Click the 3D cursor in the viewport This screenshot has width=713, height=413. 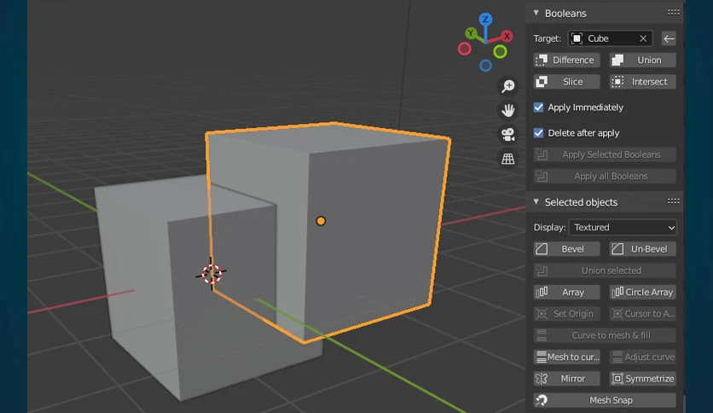point(212,273)
